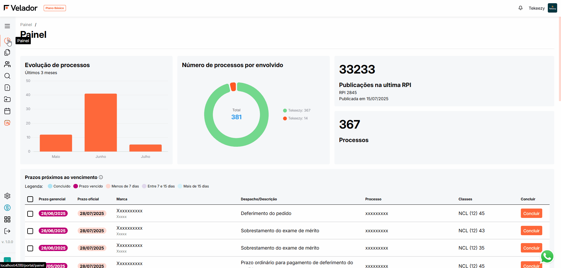Click the magnifier search icon in sidebar

(x=7, y=76)
